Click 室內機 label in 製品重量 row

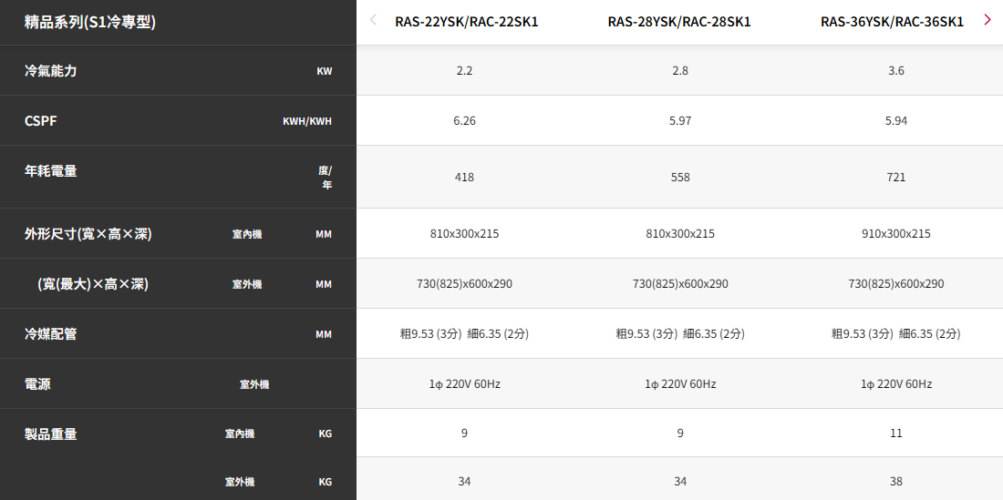pos(240,434)
